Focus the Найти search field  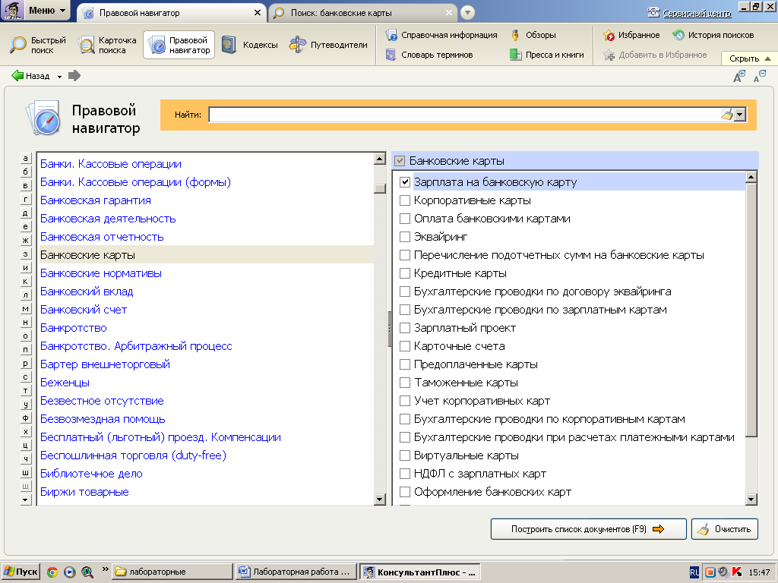(x=464, y=115)
